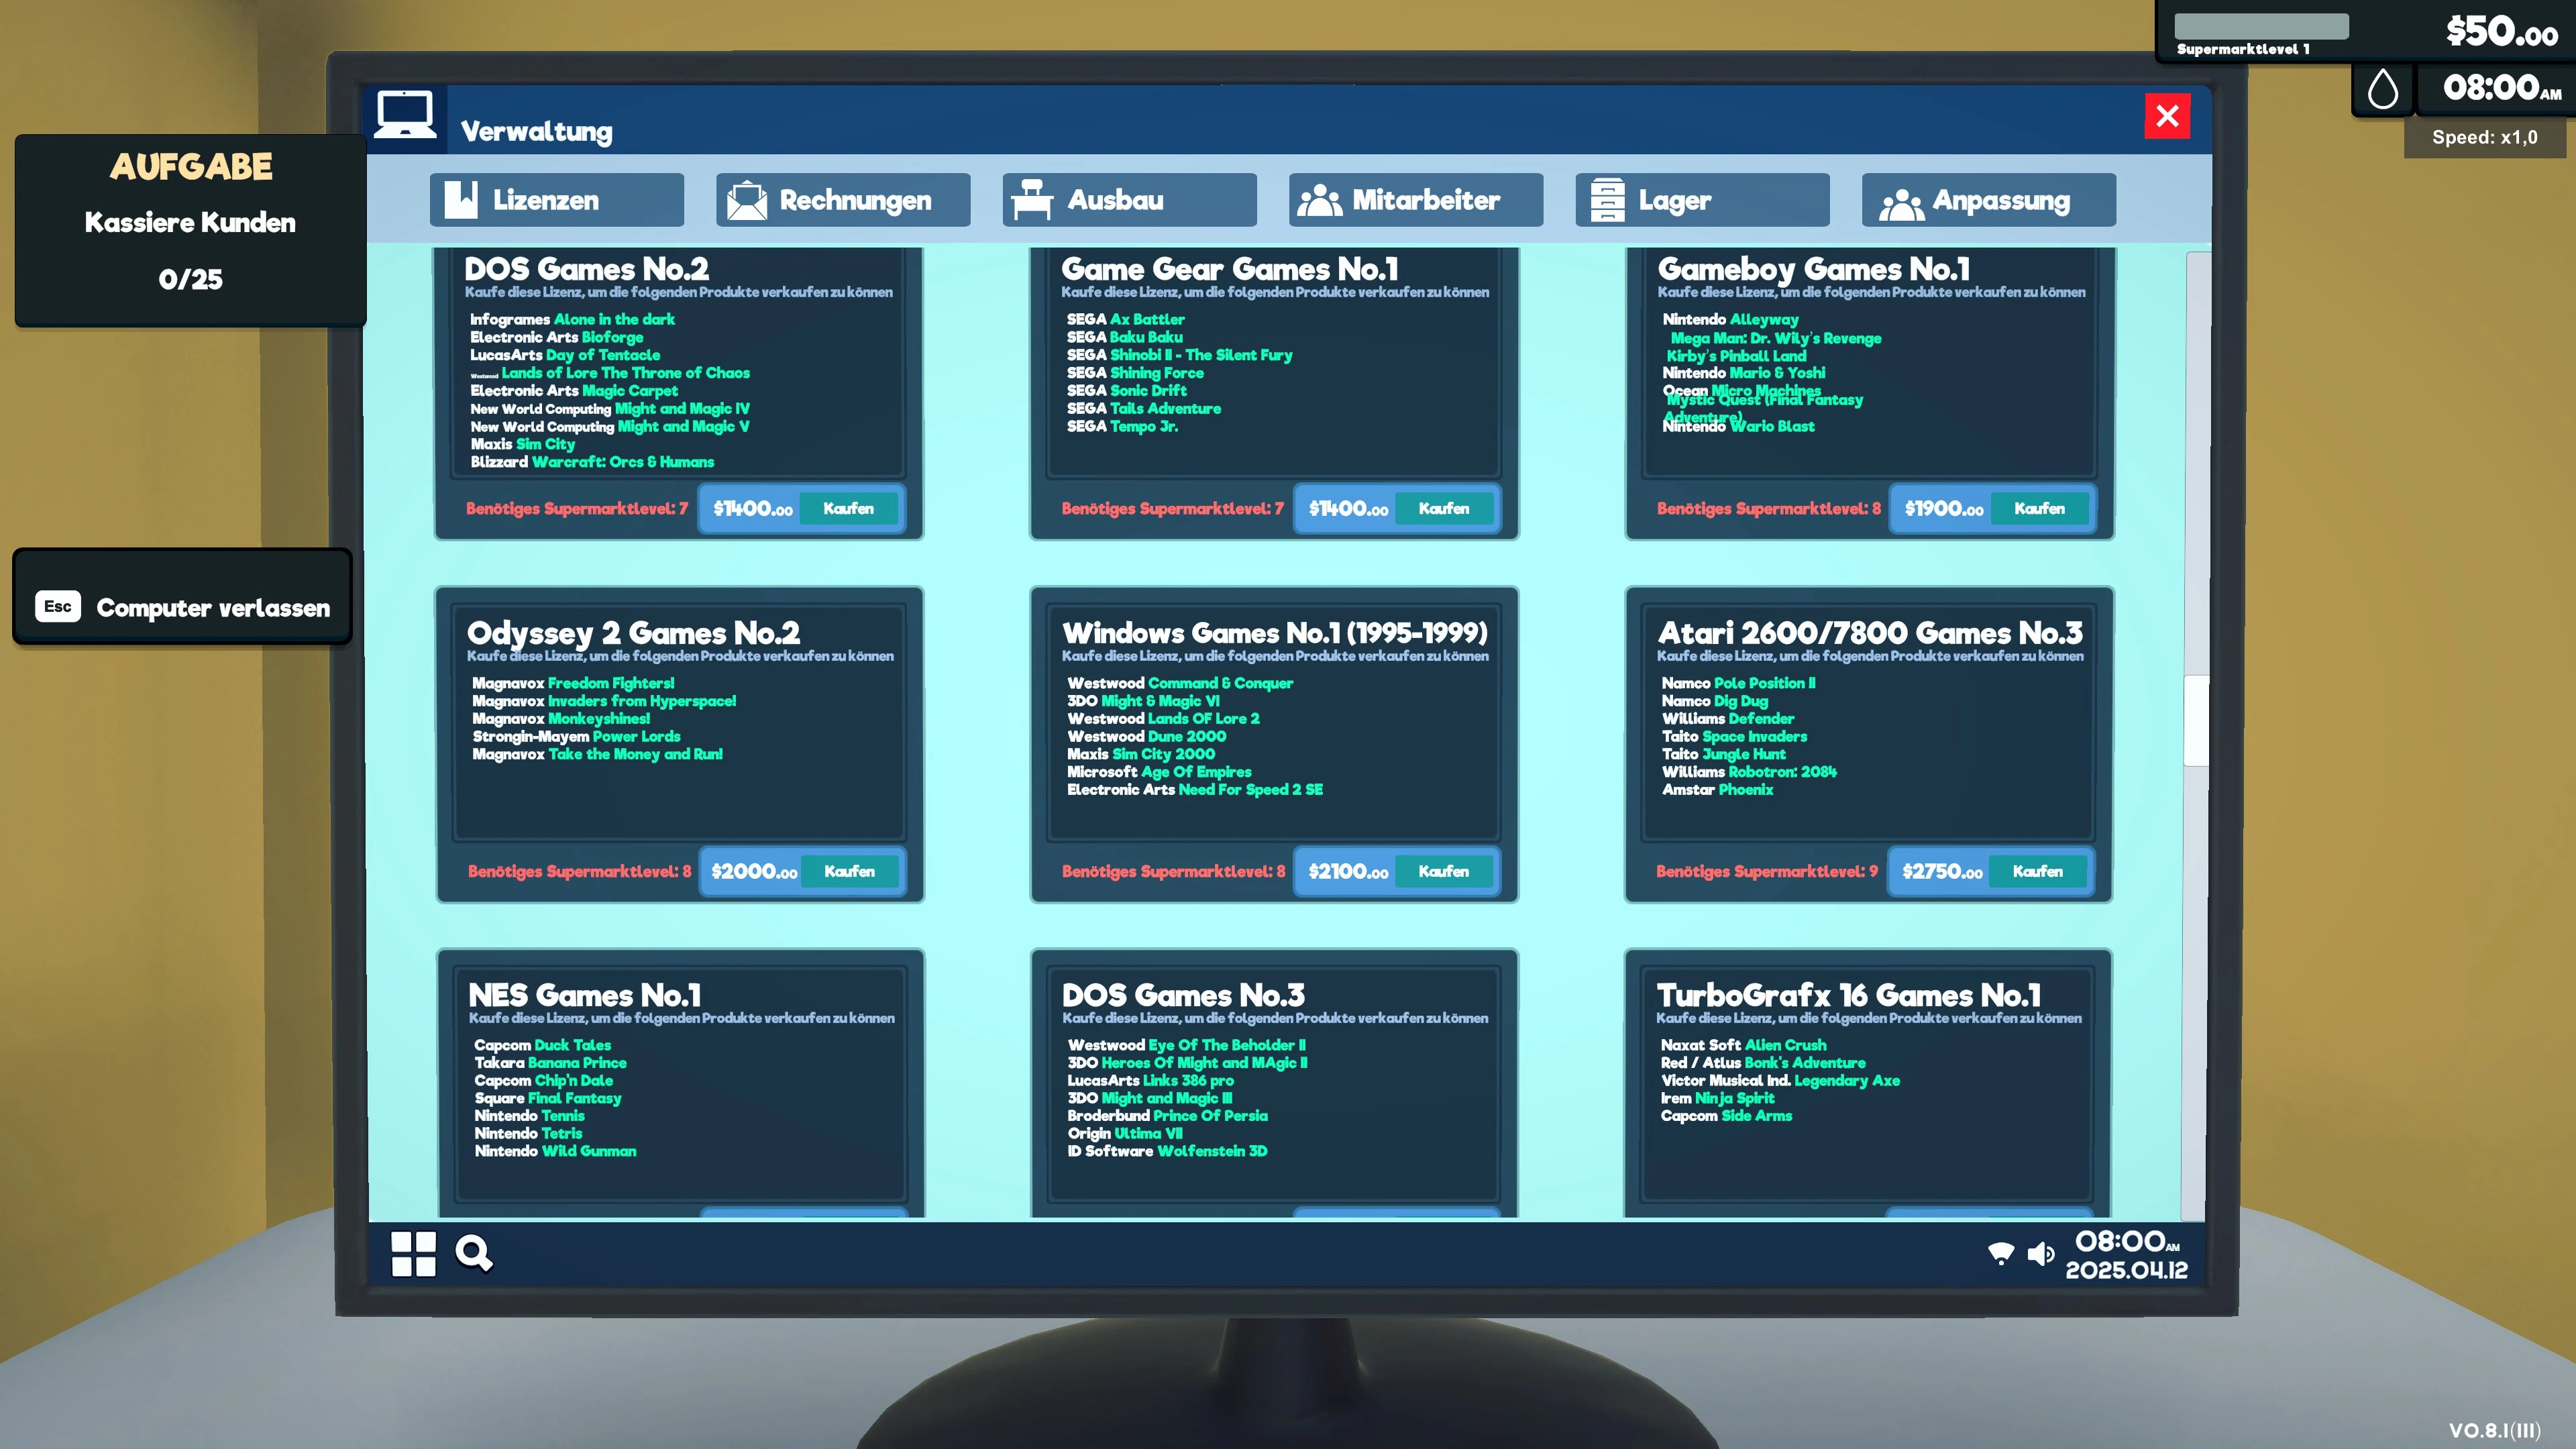Open the Anpassung tab
Image resolution: width=2576 pixels, height=1449 pixels.
(1989, 200)
